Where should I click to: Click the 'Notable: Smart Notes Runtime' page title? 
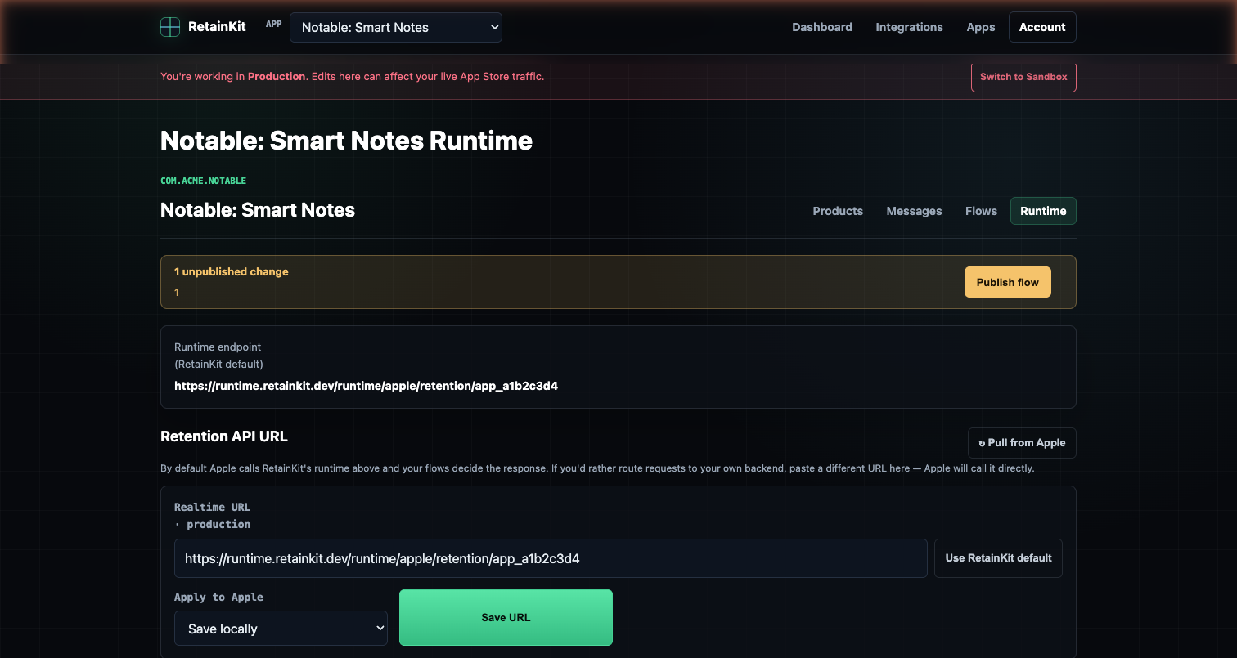(346, 141)
